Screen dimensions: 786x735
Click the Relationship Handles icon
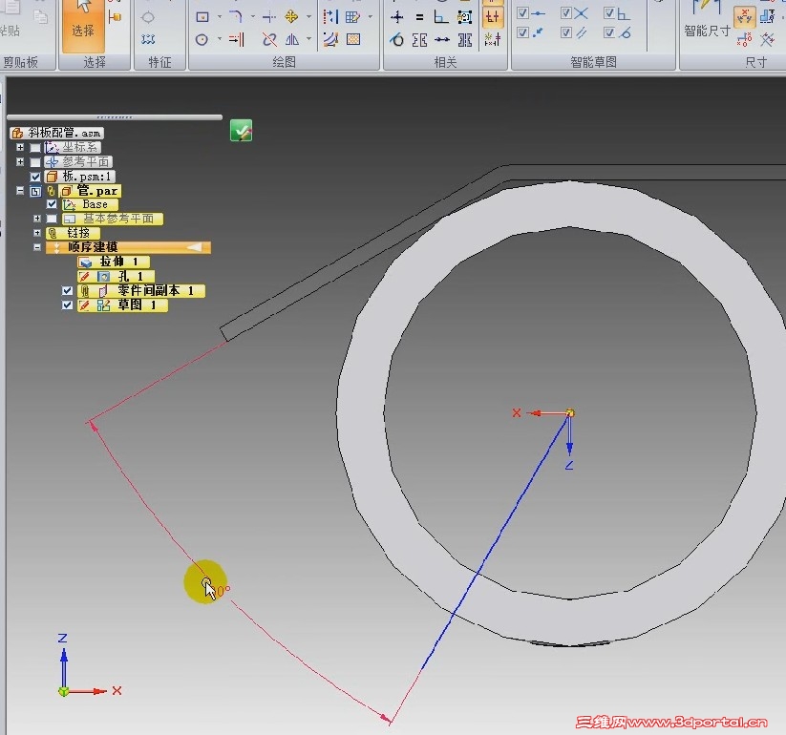coord(493,39)
